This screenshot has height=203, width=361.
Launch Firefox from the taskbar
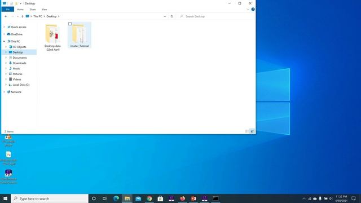182,198
